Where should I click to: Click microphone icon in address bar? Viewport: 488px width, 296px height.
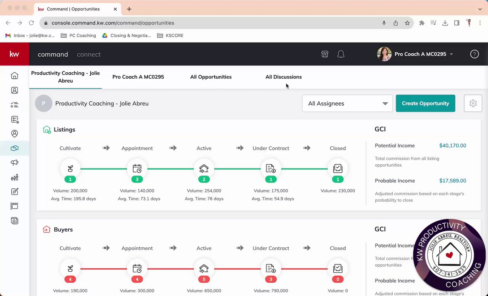[384, 23]
